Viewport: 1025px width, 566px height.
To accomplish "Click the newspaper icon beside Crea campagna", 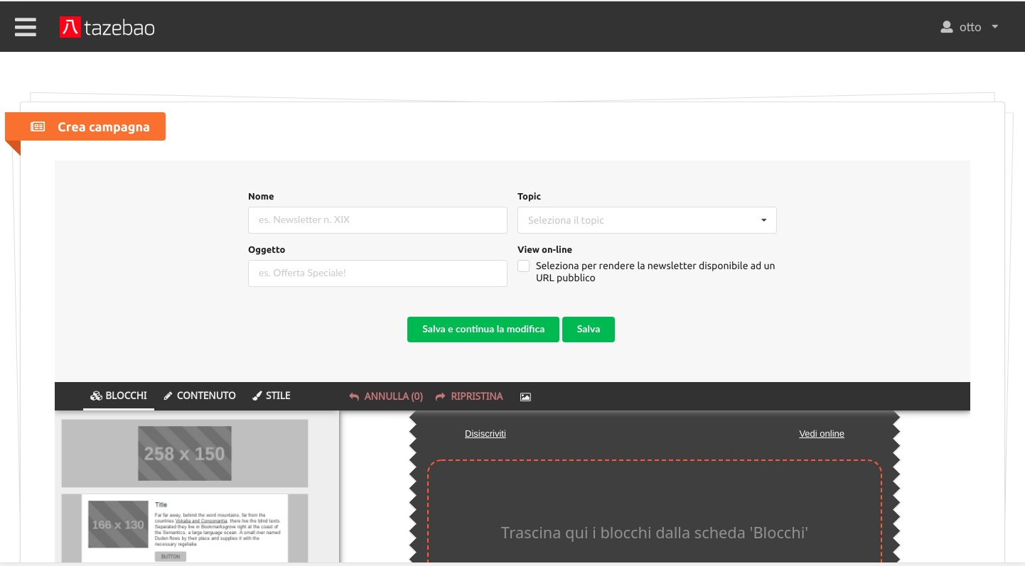I will 38,127.
